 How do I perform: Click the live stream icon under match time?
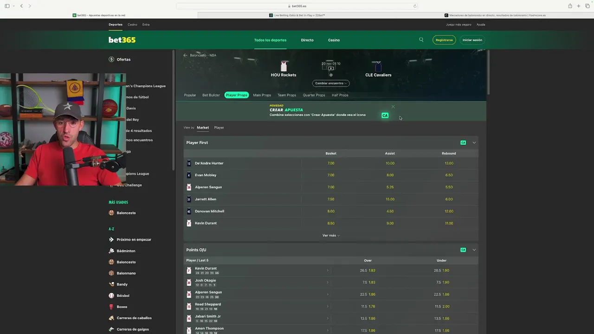[x=331, y=69]
